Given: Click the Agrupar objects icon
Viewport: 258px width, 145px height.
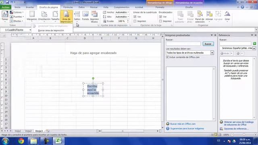Looking at the screenshot, I should (x=218, y=16).
